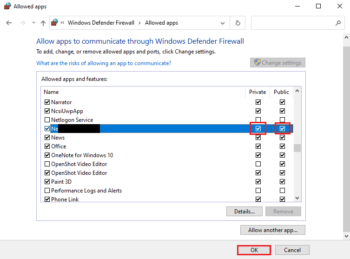This screenshot has width=350, height=259.
Task: Open the double-chevron breadcrumb overflow
Action: pyautogui.click(x=62, y=22)
